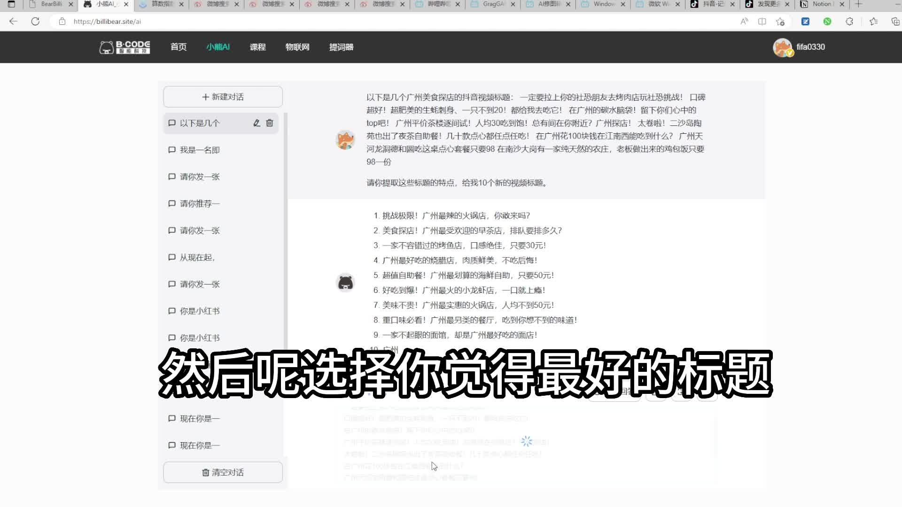Refresh the browser page
Viewport: 902px width, 507px height.
point(35,22)
